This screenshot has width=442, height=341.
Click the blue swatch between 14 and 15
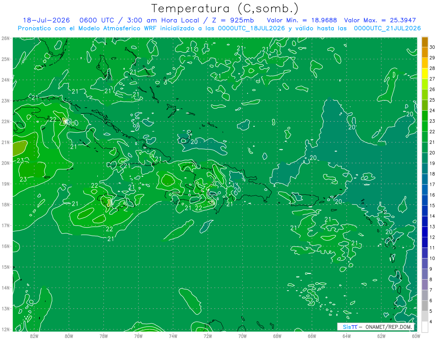(x=425, y=211)
